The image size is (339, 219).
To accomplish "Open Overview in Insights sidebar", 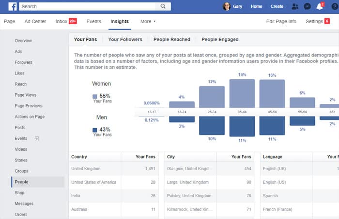I will click(23, 41).
